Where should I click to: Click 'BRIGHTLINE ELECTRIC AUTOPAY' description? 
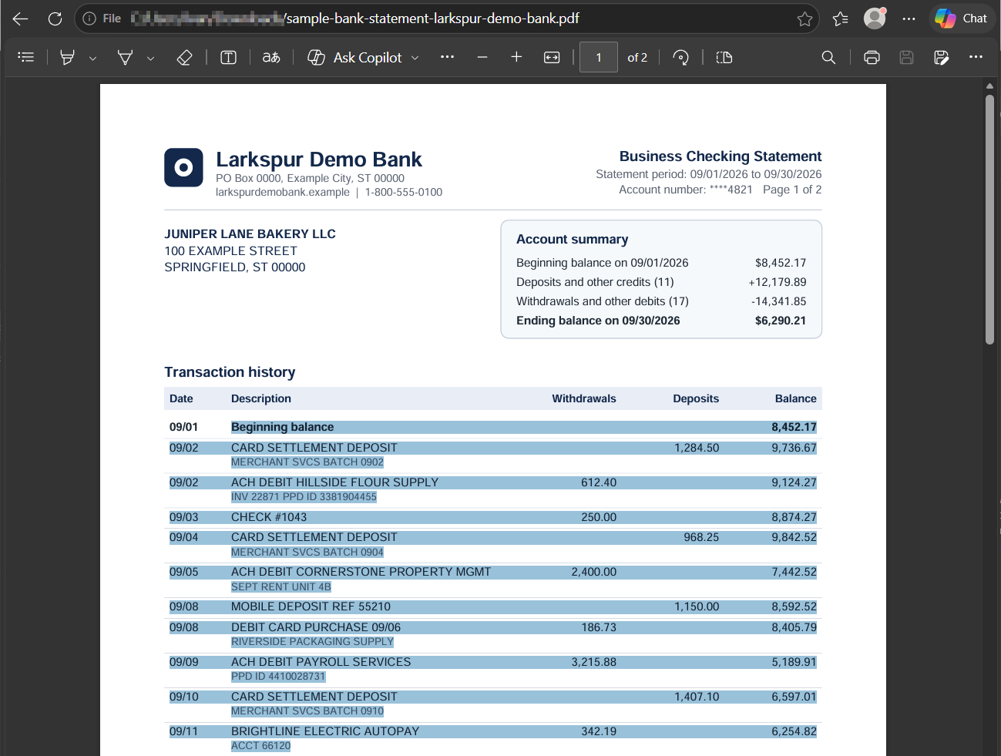coord(325,731)
